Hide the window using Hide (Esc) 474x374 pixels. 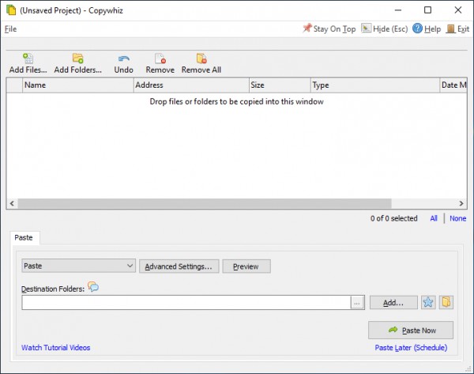(385, 28)
